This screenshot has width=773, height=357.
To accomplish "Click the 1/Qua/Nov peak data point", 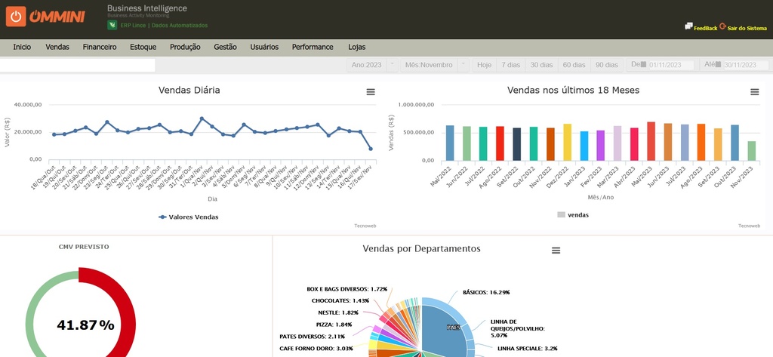I will pyautogui.click(x=202, y=118).
